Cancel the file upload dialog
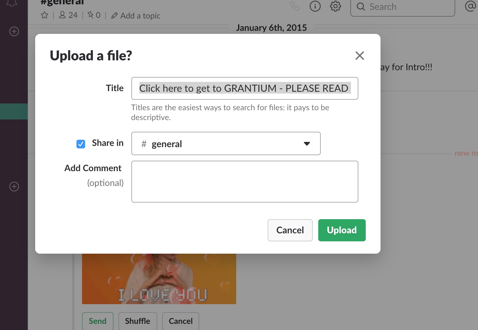 coord(290,230)
